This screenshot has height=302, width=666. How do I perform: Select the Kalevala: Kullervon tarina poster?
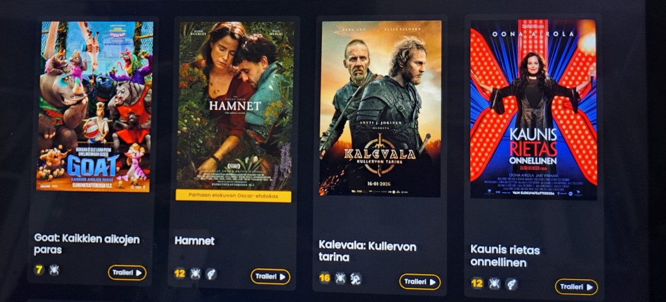tap(380, 109)
